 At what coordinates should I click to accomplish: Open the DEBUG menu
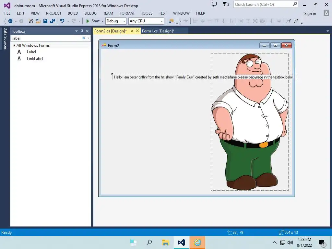pyautogui.click(x=91, y=13)
